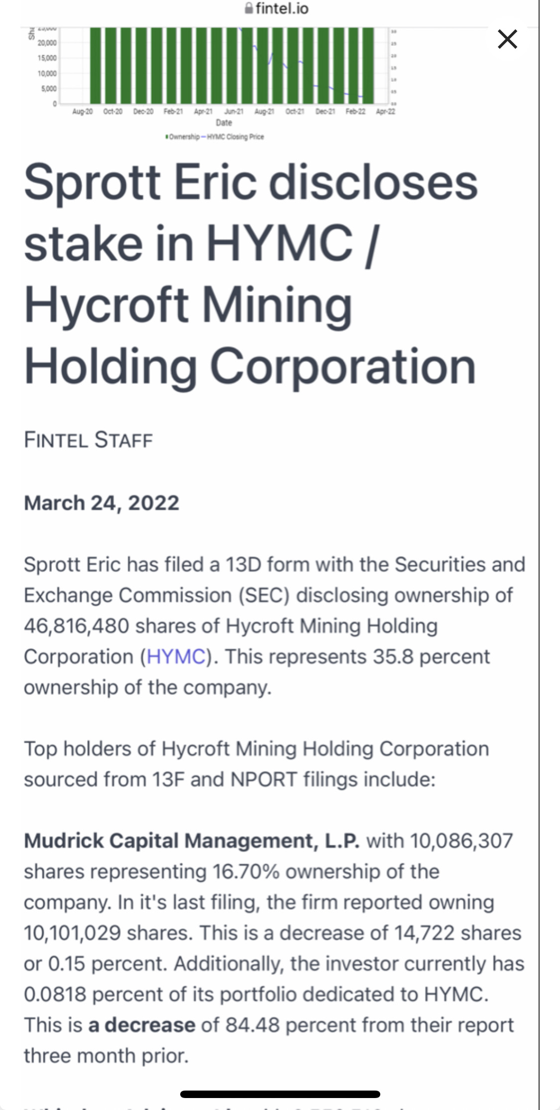Toggle the HYMC Closing Price legend entry
This screenshot has height=1110, width=560.
(x=235, y=137)
